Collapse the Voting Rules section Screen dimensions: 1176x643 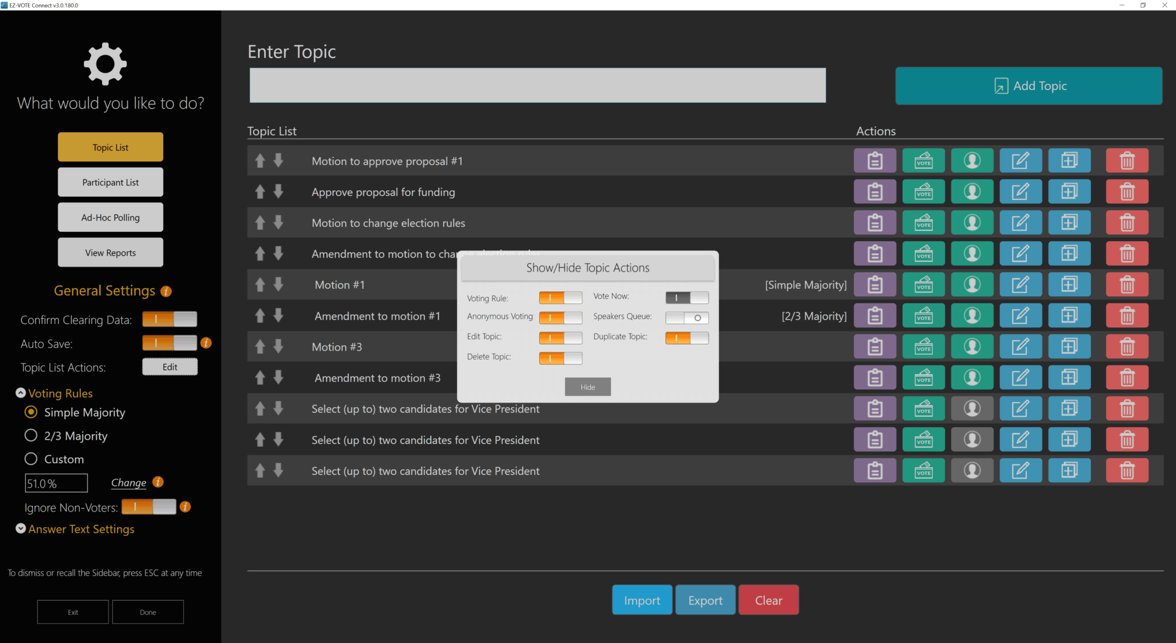point(21,393)
